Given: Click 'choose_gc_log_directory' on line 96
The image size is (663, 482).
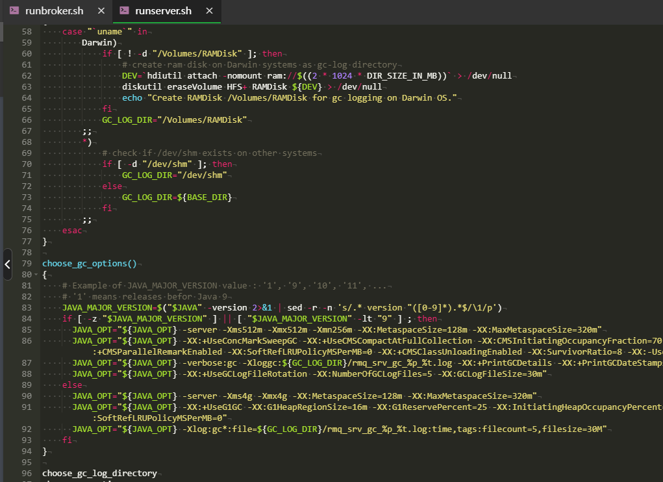Looking at the screenshot, I should point(99,474).
